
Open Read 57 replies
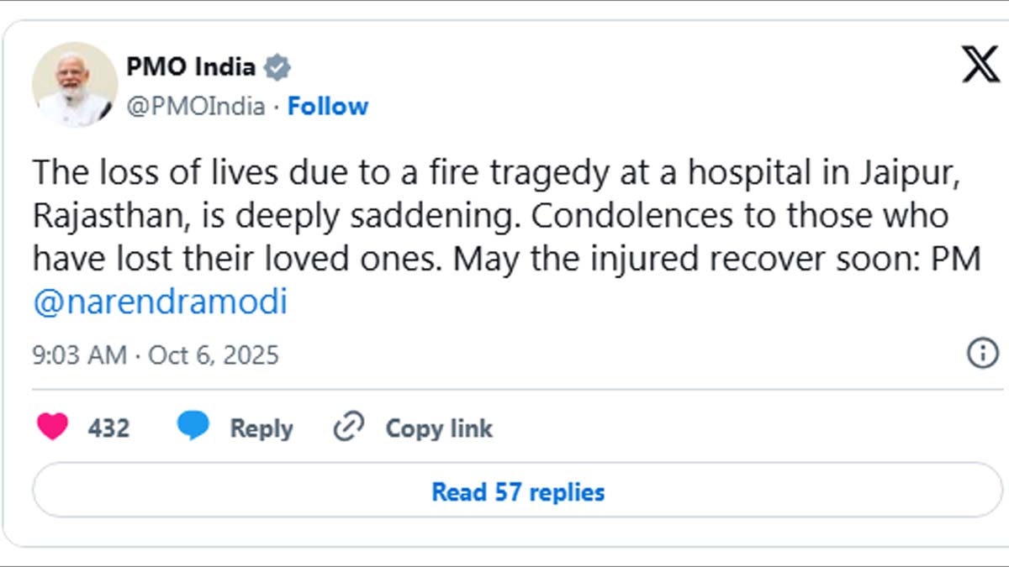pyautogui.click(x=518, y=491)
